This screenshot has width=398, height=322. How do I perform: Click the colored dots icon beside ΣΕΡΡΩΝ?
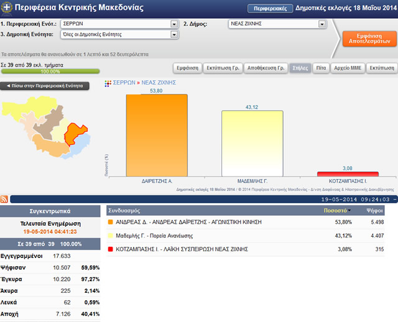pyautogui.click(x=108, y=82)
